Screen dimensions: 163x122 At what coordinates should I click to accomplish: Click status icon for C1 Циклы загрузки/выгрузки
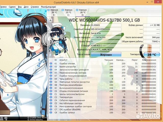(x=51, y=94)
